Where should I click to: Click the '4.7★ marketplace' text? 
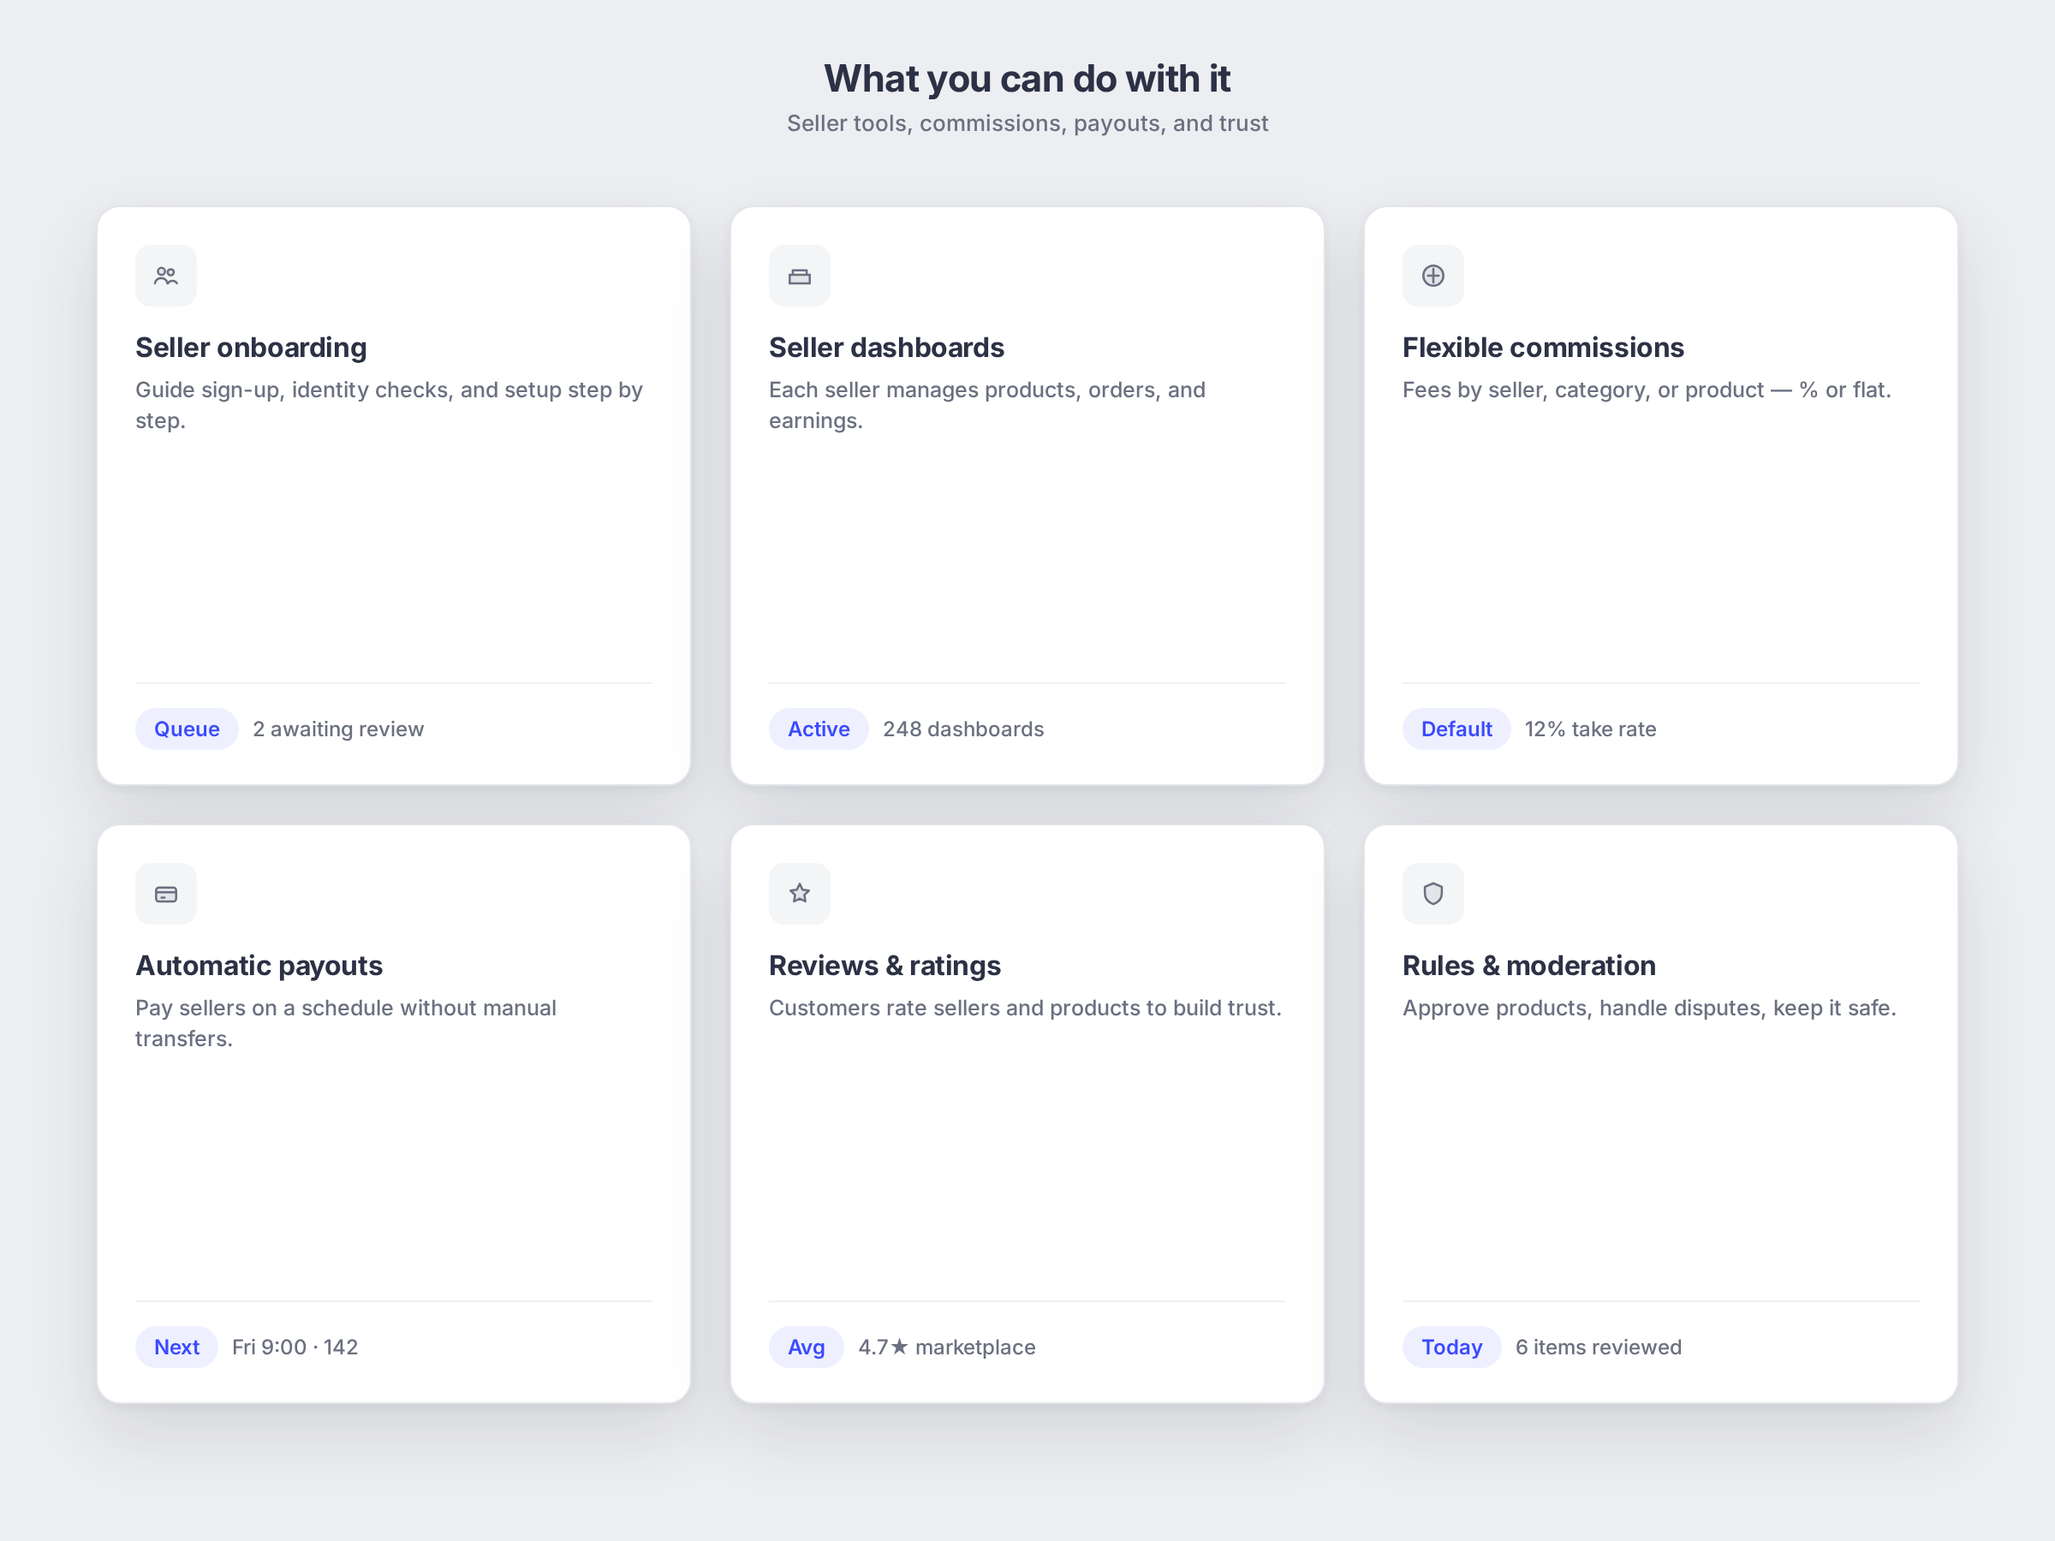pyautogui.click(x=947, y=1347)
